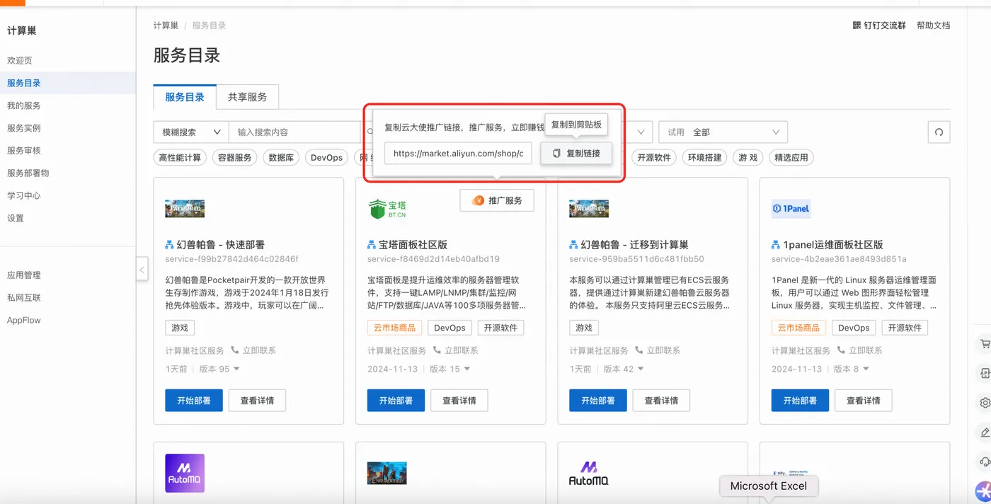Expand 版本 8 version dropdown
The height and width of the screenshot is (504, 991).
[x=866, y=370]
